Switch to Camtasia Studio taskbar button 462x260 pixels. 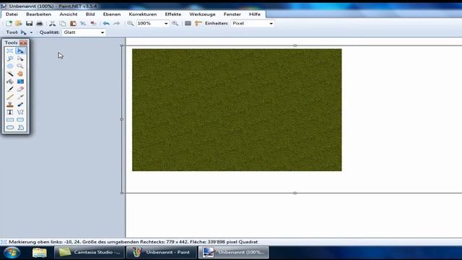90,253
